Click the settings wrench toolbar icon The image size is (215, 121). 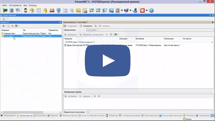[72, 10]
